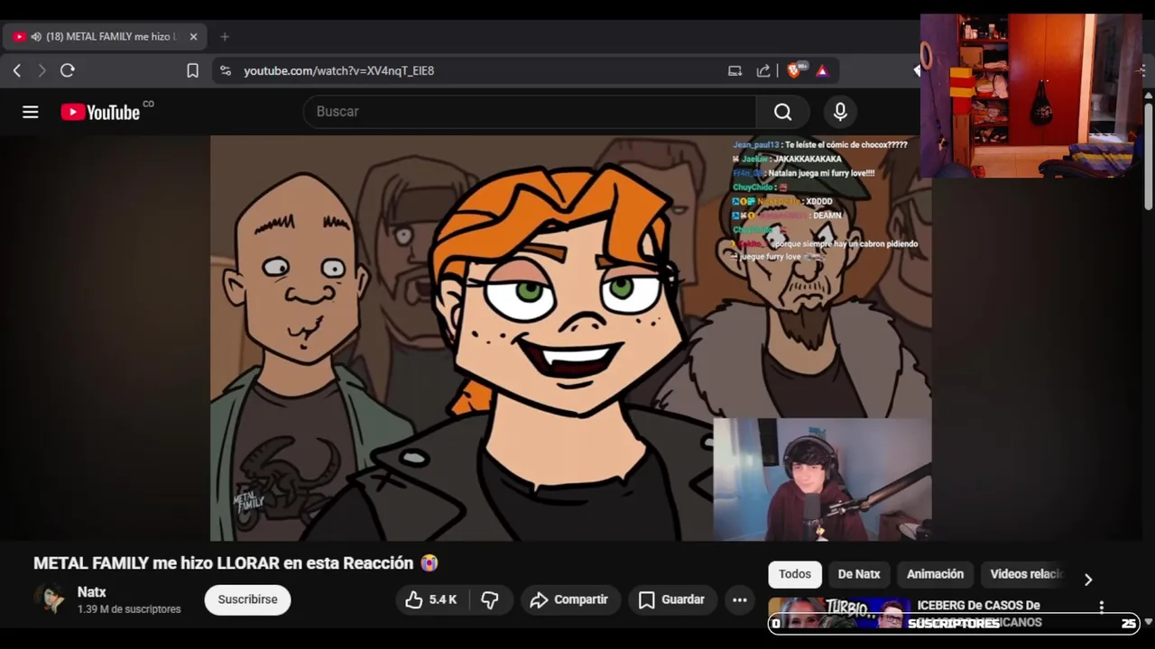Select the Todos filter chip

(x=795, y=574)
